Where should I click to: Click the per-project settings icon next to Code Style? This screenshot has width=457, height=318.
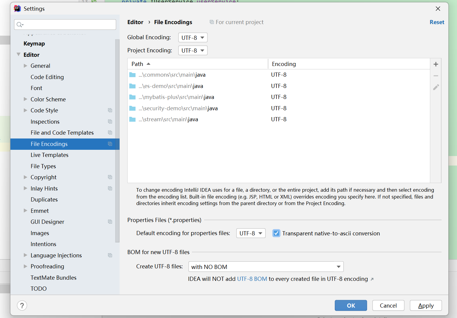pos(110,110)
